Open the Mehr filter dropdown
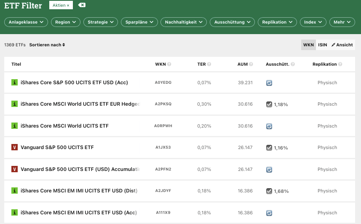361x224 pixels. click(342, 22)
